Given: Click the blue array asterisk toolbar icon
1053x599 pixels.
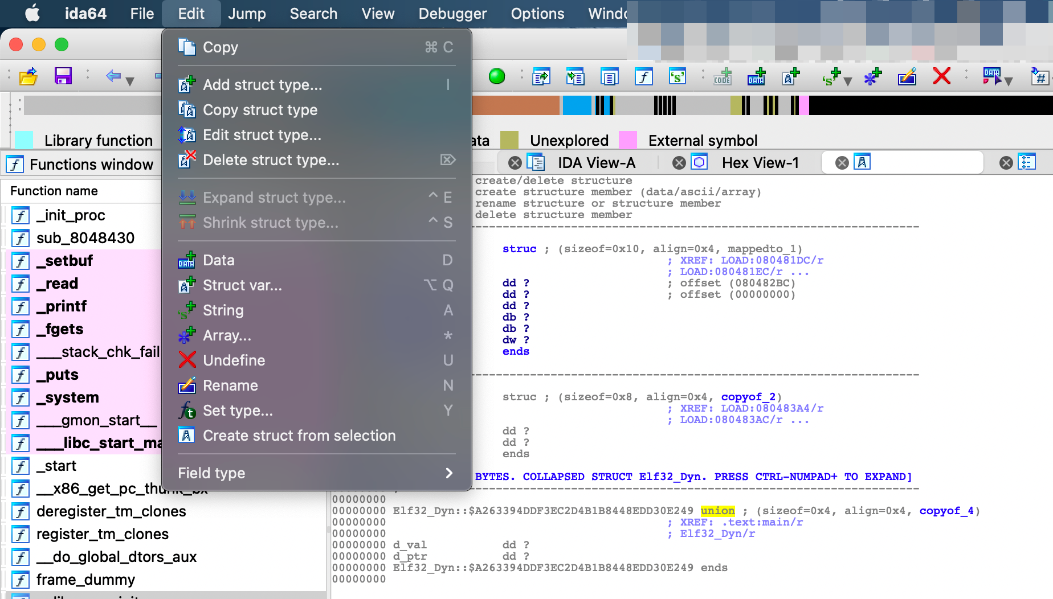Looking at the screenshot, I should (872, 76).
